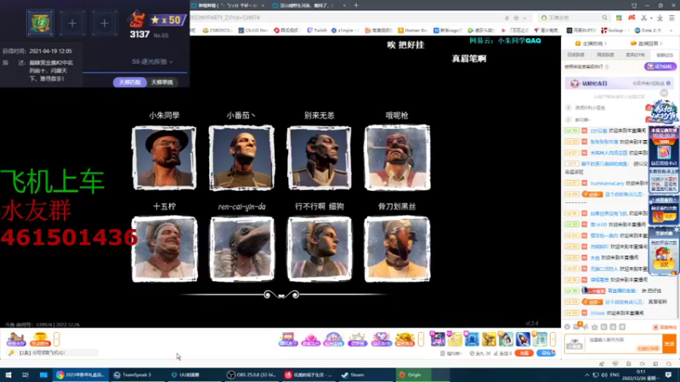Open the NetEase Cloud Music taskbar entry
Image resolution: width=680 pixels, height=382 pixels.
point(309,374)
